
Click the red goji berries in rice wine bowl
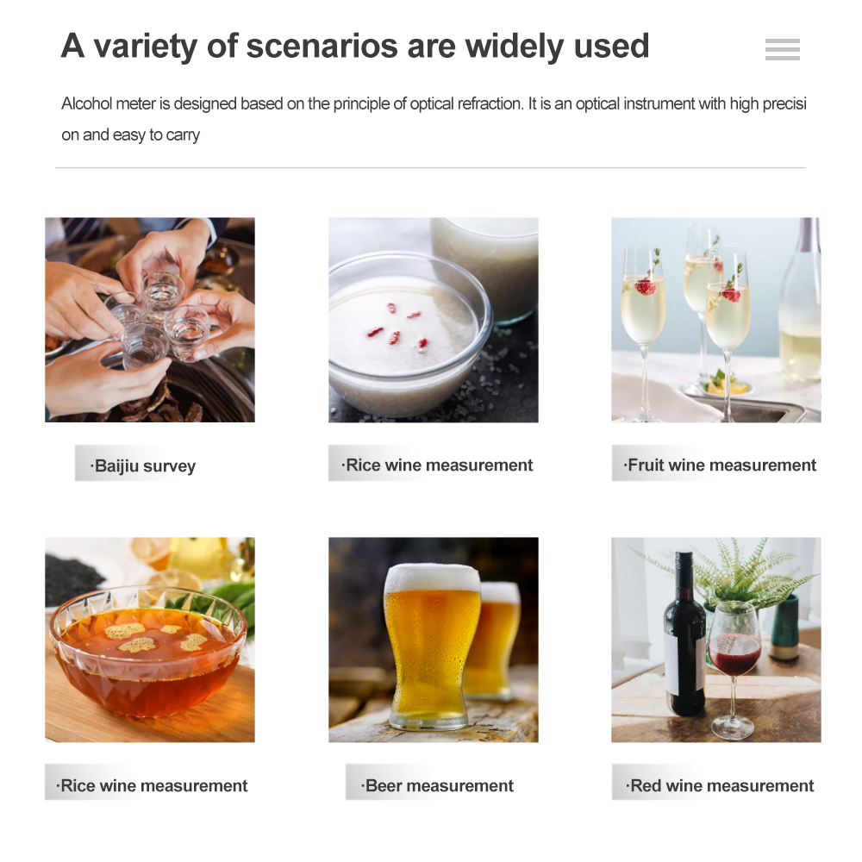pos(397,328)
